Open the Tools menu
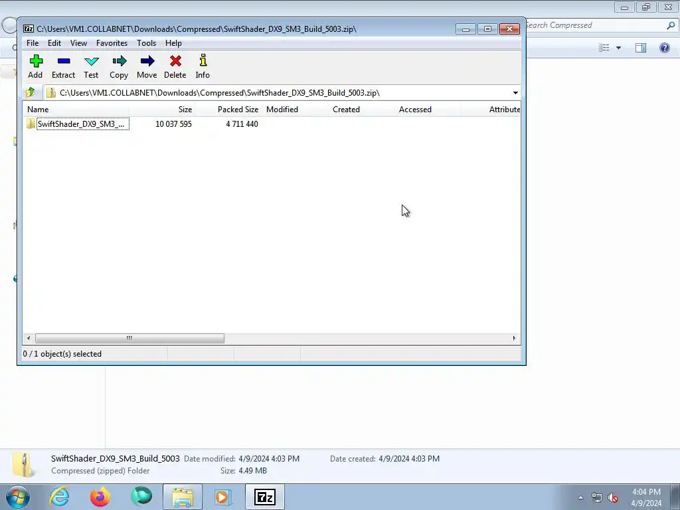 coord(147,43)
